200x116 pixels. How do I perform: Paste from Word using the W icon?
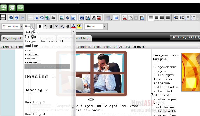pos(73,18)
